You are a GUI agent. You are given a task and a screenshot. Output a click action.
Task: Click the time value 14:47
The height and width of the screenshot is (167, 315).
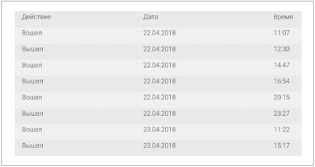click(281, 65)
